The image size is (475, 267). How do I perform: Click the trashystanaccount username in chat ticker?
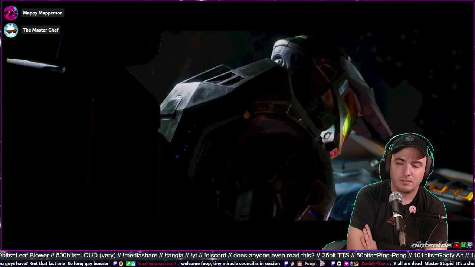[157, 264]
